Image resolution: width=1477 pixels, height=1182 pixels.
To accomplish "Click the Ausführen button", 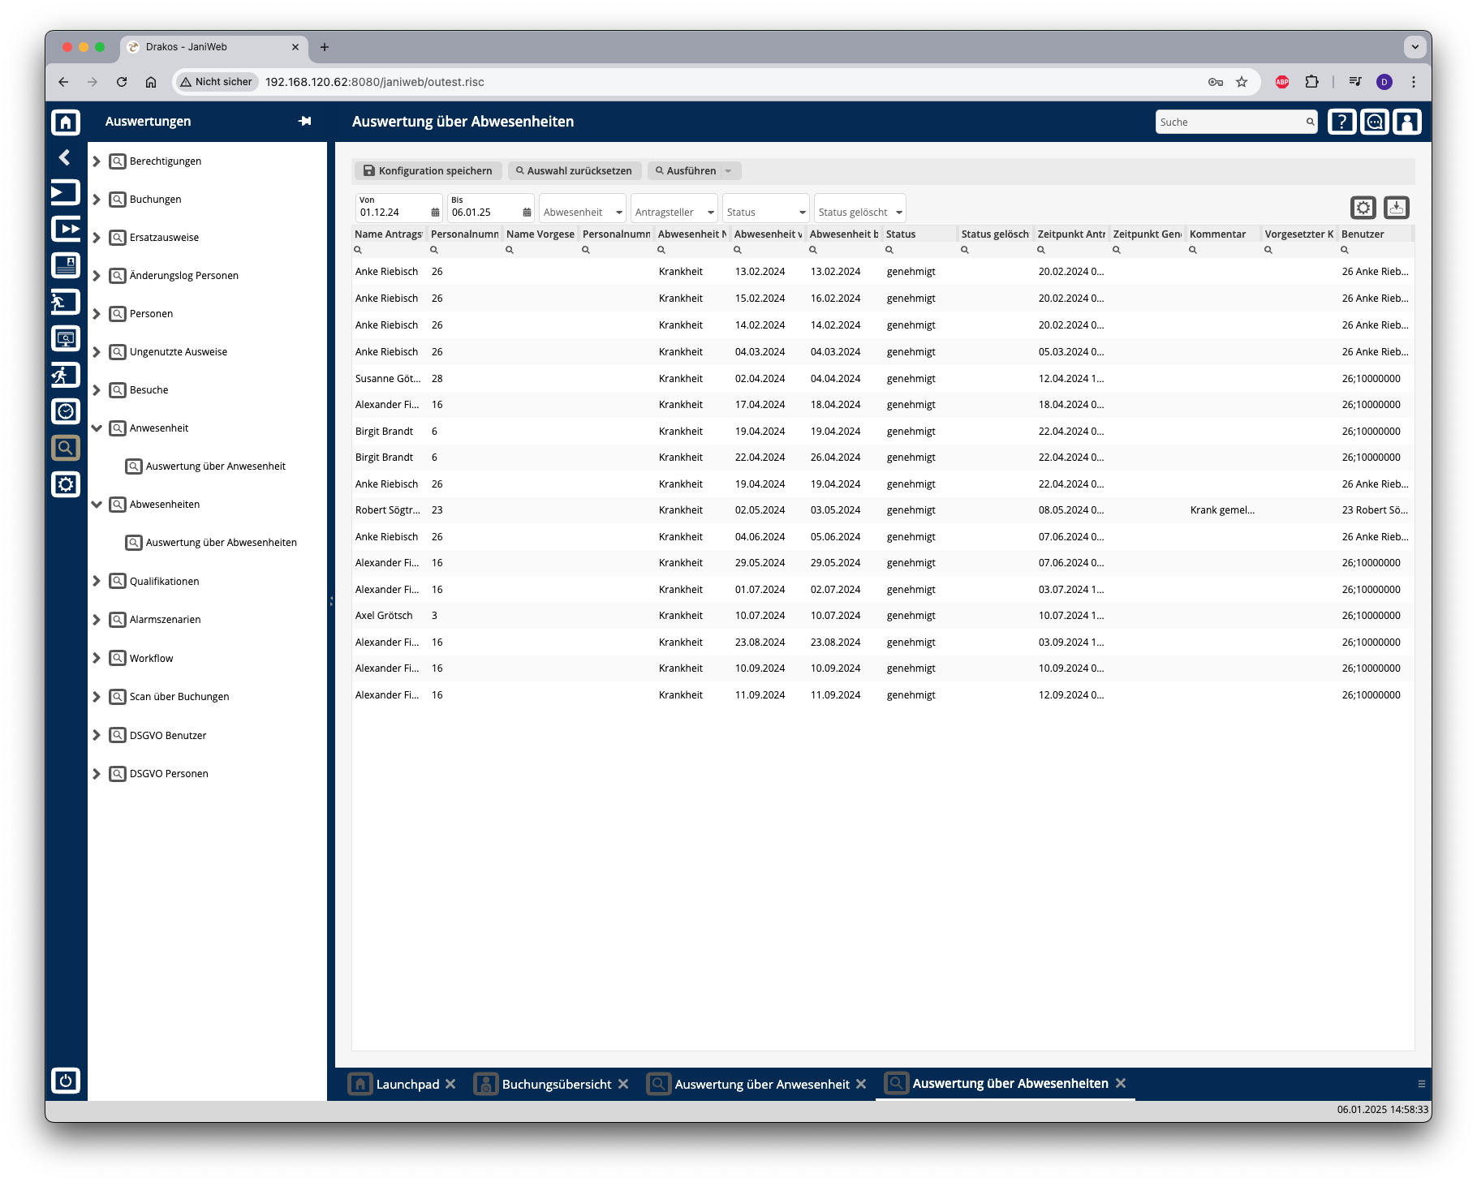I will coord(685,170).
